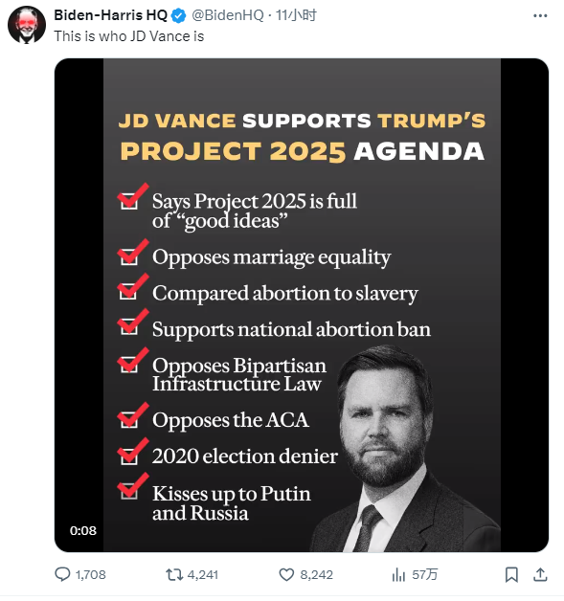
Task: Open the @BidenHQ handle link
Action: point(227,15)
